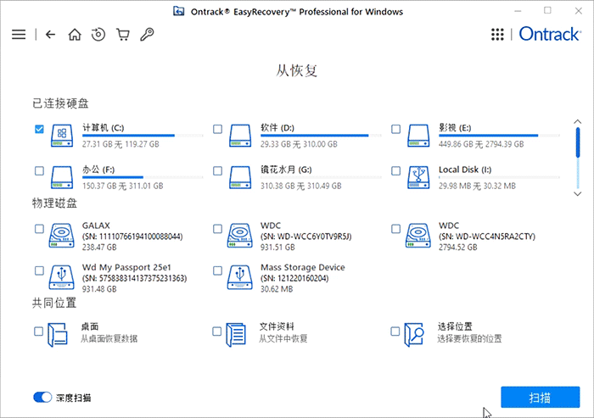Click the 办公 (F:) drive icon
Viewport: 594px width, 418px height.
(62, 177)
